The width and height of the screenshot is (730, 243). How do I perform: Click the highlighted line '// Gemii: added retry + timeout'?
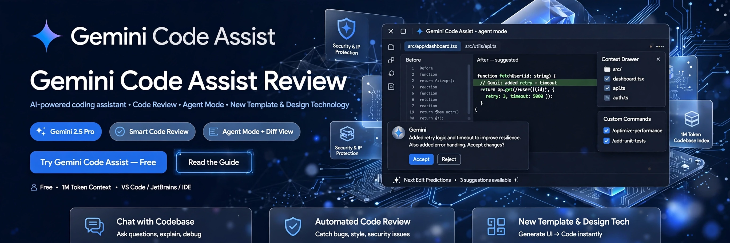(535, 83)
